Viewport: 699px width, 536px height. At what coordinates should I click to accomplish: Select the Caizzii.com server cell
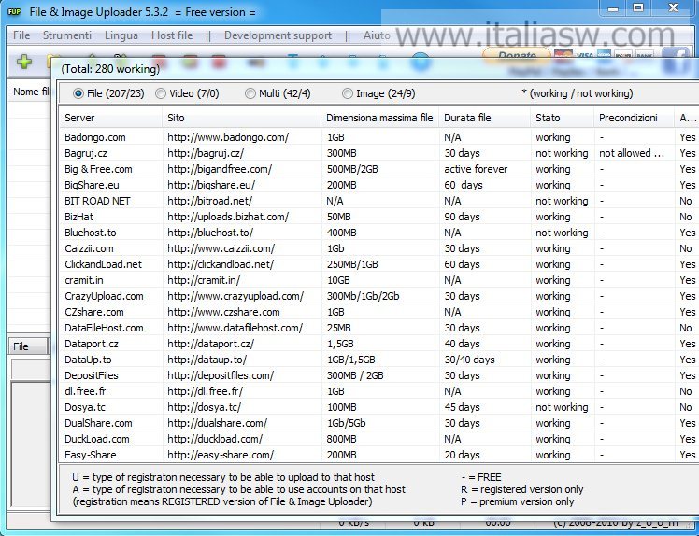click(89, 248)
